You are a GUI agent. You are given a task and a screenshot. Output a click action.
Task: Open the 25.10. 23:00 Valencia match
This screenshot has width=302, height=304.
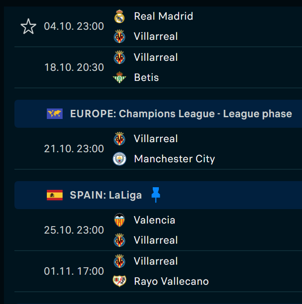point(74,230)
